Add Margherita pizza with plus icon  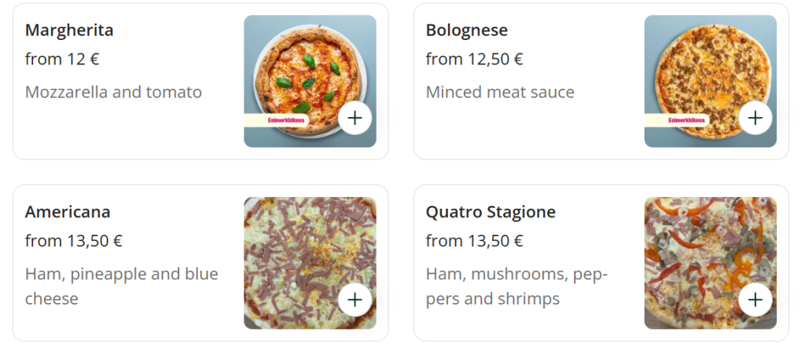355,118
